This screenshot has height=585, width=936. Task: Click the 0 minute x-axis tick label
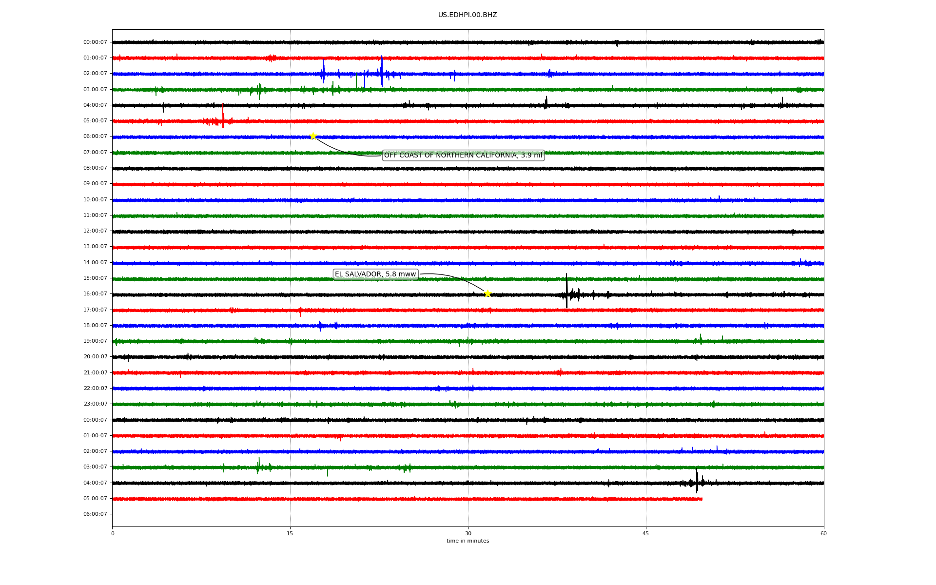pyautogui.click(x=113, y=533)
